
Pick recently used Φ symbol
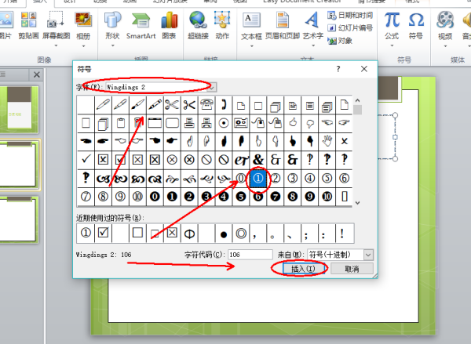coord(189,233)
